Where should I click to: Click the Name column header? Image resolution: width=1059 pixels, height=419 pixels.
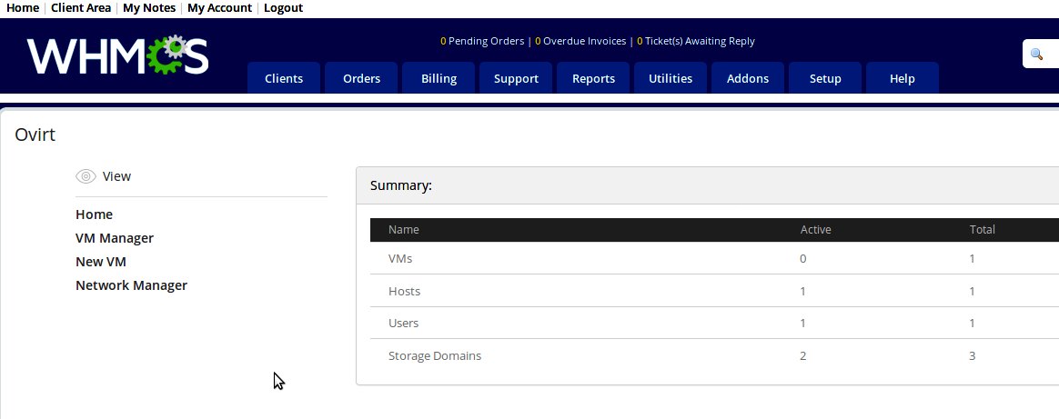404,229
